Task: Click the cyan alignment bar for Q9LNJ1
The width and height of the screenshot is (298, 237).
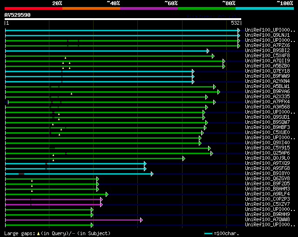Action: coord(122,35)
